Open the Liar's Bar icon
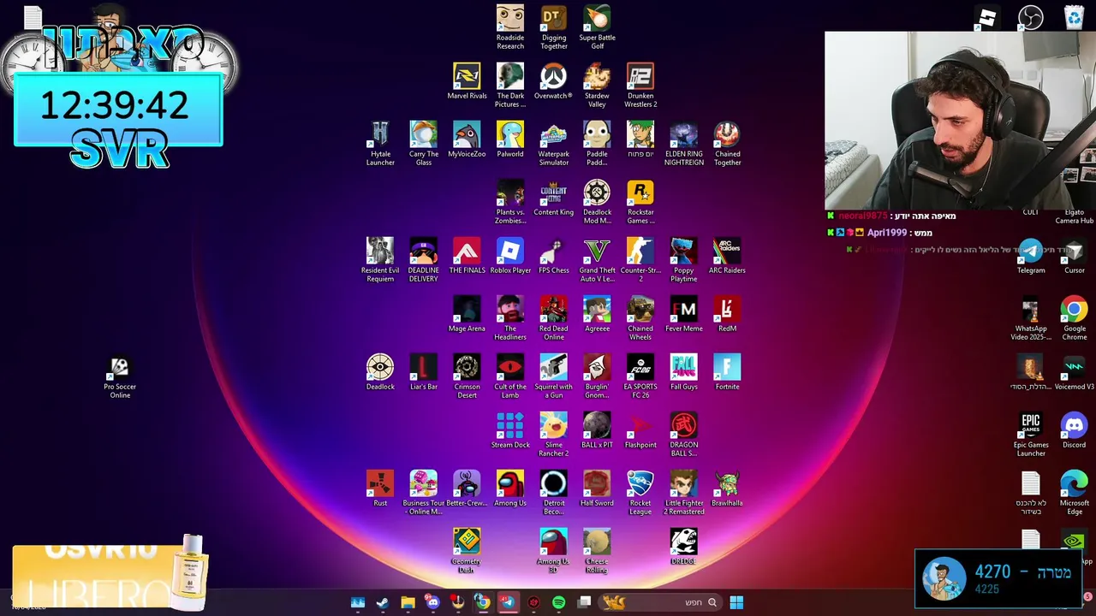 point(423,372)
